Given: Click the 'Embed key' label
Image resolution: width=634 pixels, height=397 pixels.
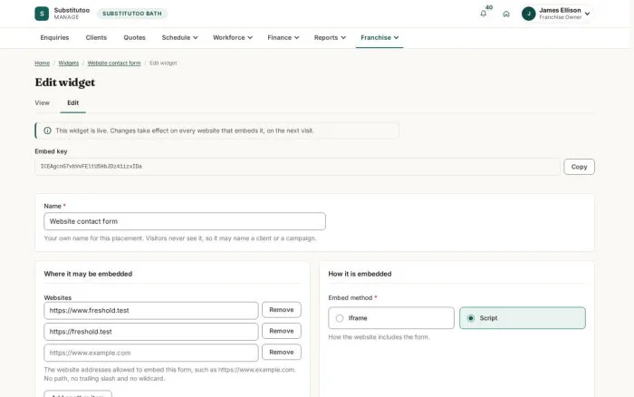Looking at the screenshot, I should tap(51, 151).
